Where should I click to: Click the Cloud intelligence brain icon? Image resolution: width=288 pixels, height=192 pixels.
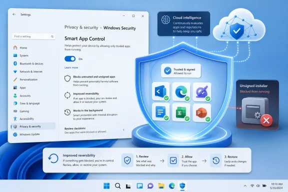pyautogui.click(x=165, y=19)
